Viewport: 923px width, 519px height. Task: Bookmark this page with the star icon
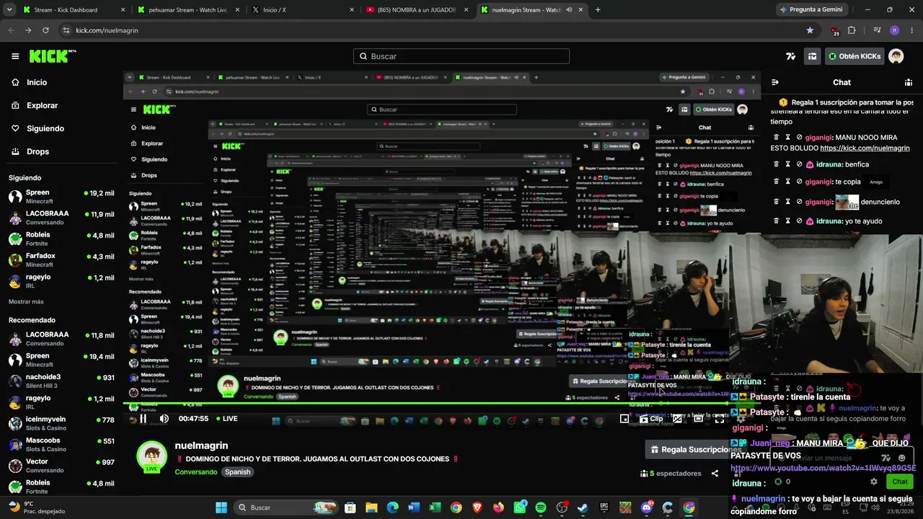point(810,30)
